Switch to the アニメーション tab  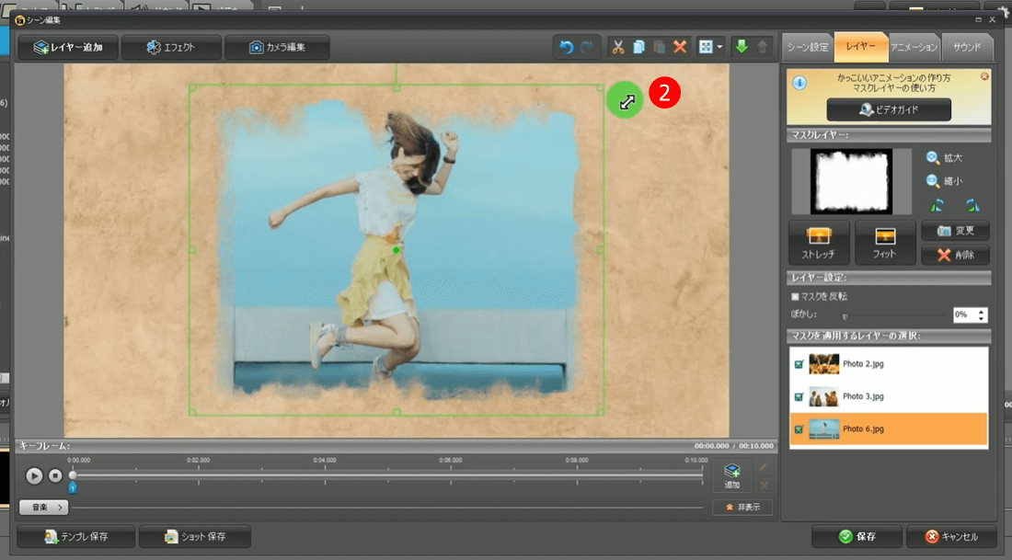914,47
